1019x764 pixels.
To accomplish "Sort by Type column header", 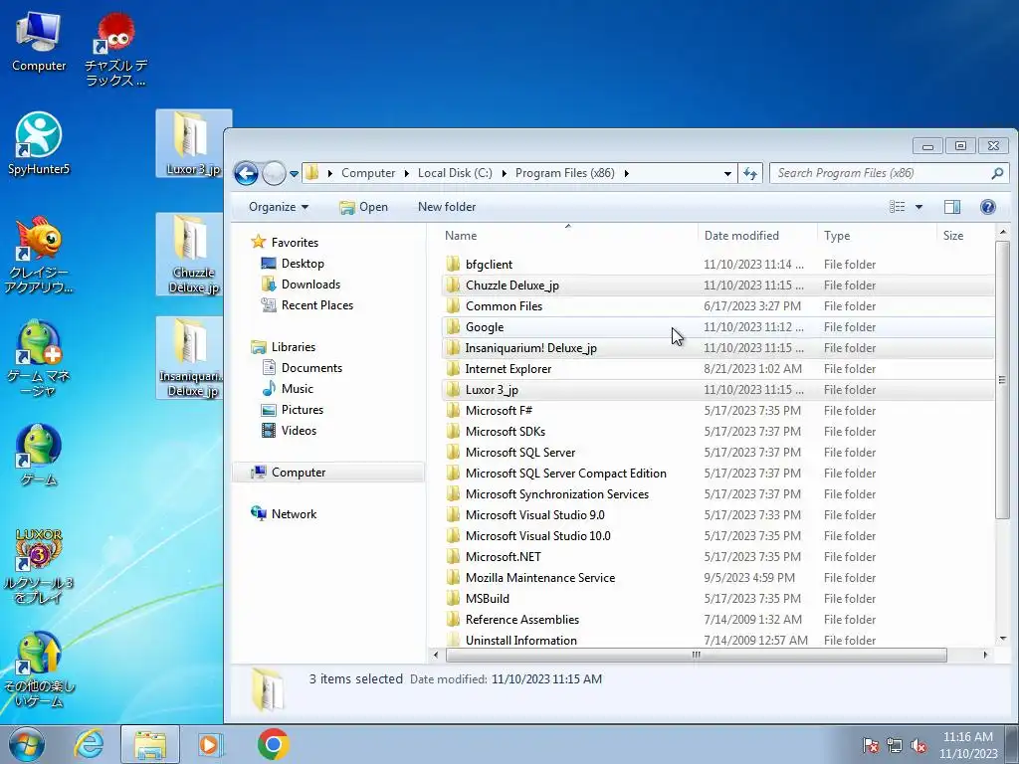I will (x=877, y=235).
